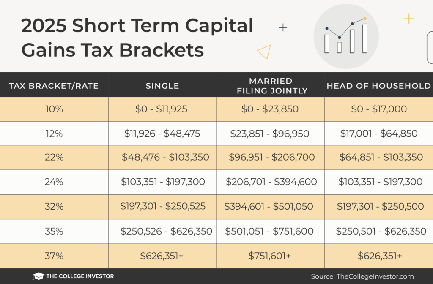Click the bar chart icon in the circle
This screenshot has height=284, width=433.
[x=346, y=36]
